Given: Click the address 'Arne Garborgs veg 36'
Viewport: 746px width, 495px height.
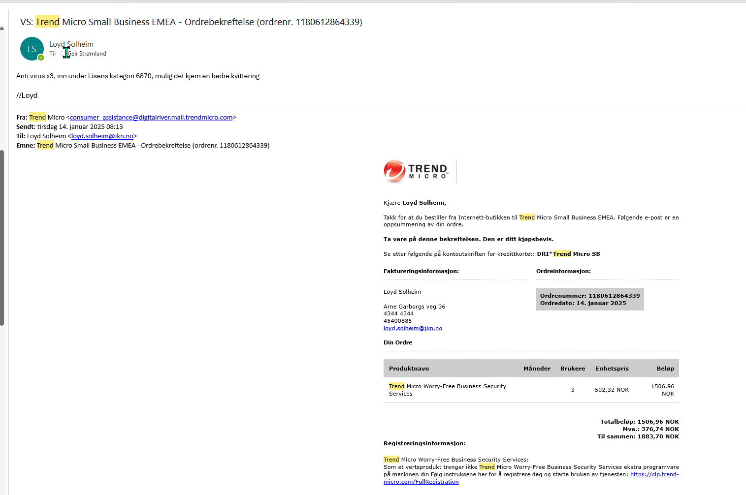Looking at the screenshot, I should [414, 307].
